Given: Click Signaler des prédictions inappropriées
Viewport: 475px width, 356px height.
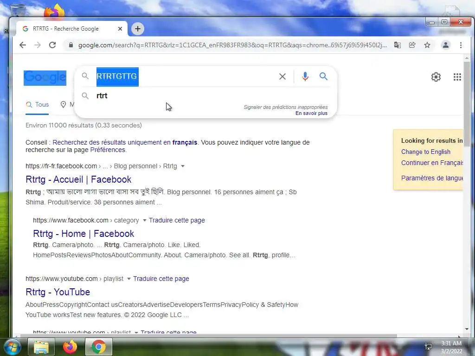Looking at the screenshot, I should tap(286, 107).
